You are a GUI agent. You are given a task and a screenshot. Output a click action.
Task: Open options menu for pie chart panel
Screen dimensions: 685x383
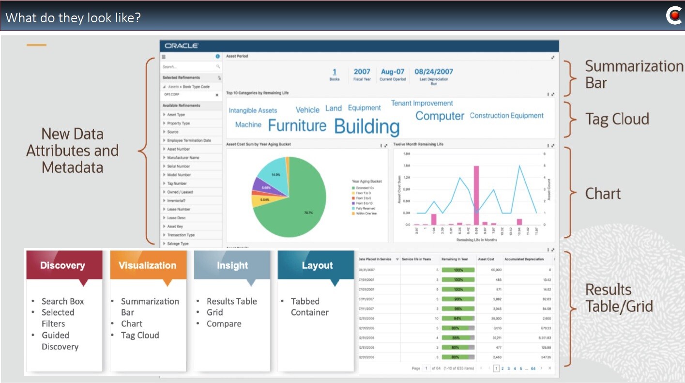click(x=381, y=145)
